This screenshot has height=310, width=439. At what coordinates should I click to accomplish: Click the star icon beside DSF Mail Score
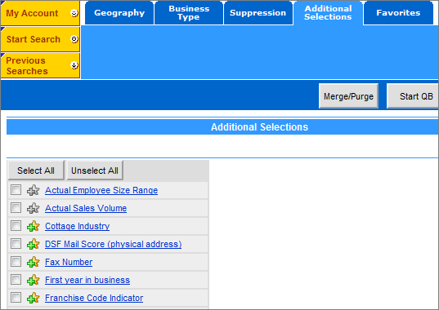point(34,244)
